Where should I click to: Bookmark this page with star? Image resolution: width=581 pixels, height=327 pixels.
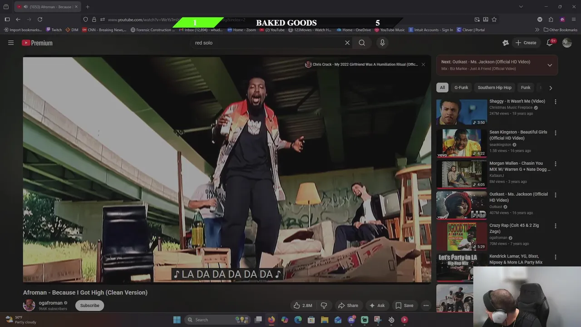click(494, 20)
